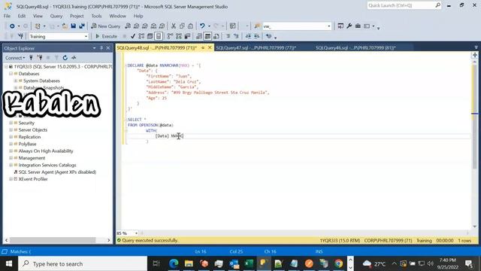Click the Windows taskbar search box
This screenshot has height=271, width=481.
(x=83, y=263)
